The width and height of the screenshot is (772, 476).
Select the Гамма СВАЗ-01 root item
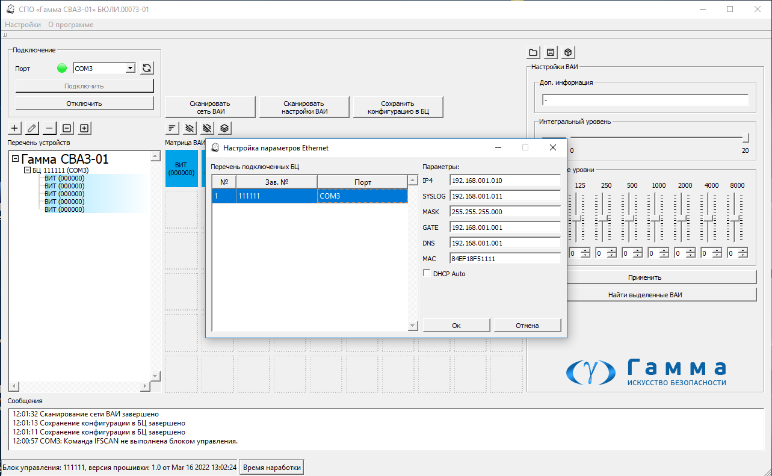coord(65,159)
